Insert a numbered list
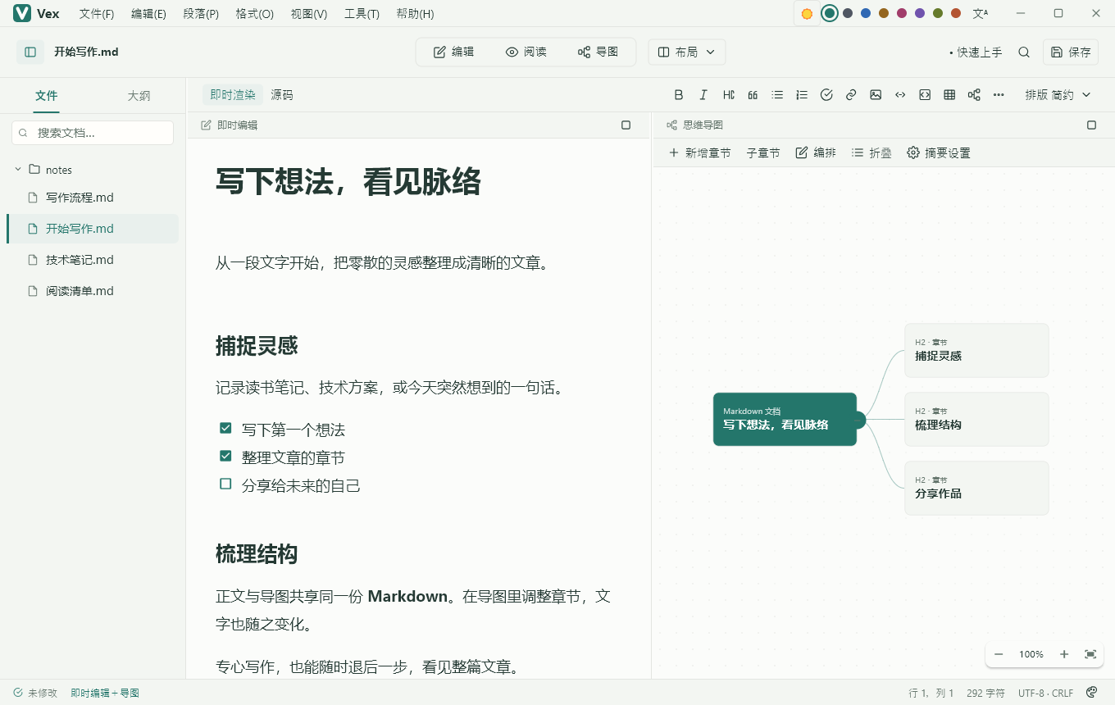The image size is (1115, 705). pyautogui.click(x=802, y=94)
